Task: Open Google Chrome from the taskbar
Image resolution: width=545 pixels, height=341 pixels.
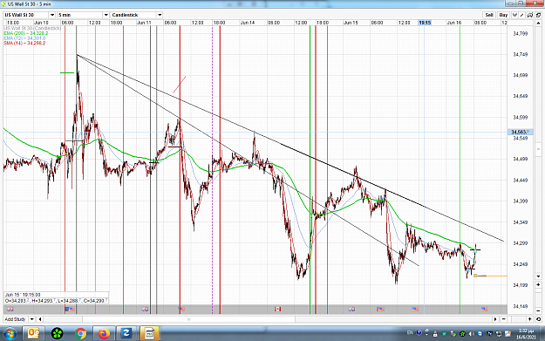Action: [80, 334]
